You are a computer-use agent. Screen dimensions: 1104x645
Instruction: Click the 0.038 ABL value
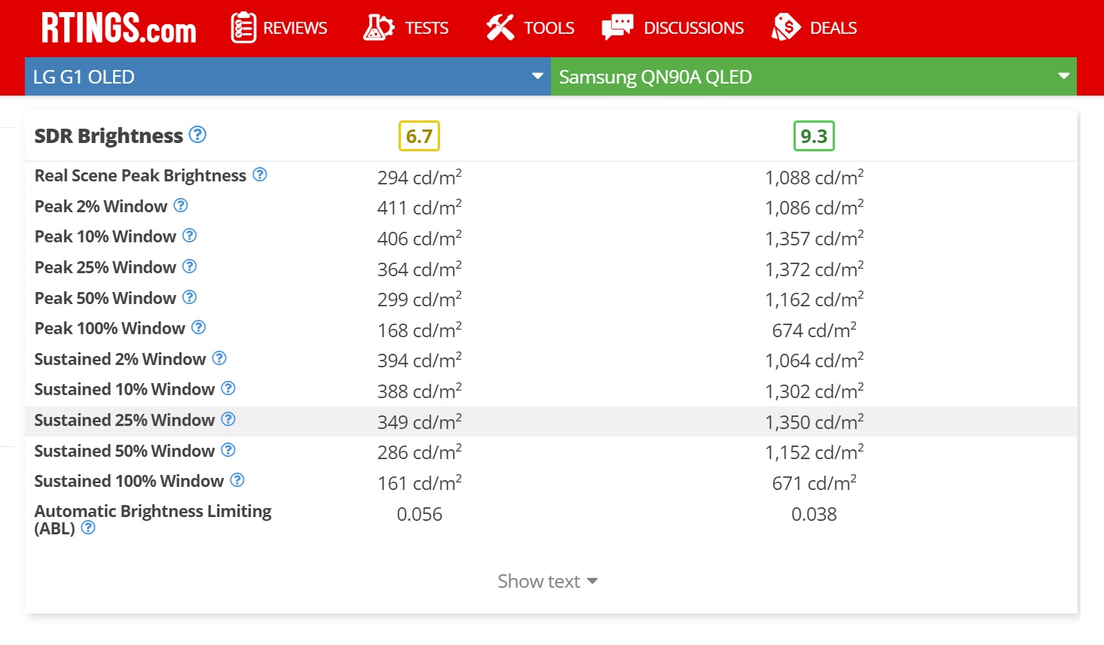tap(814, 514)
